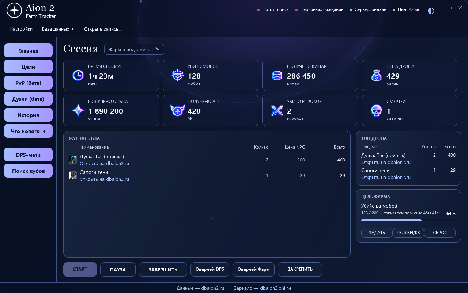Click the drop price money bag icon
Viewport: 468px width, 293px height.
376,75
